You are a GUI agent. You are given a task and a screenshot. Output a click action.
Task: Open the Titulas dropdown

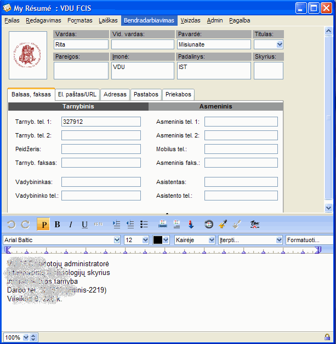pos(280,44)
